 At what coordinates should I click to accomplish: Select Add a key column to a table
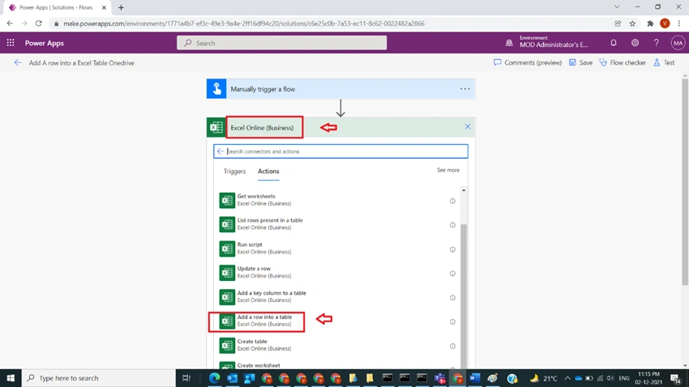(338, 296)
